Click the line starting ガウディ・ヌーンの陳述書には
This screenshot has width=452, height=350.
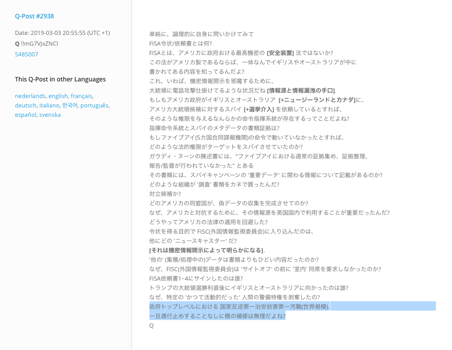[x=259, y=156]
